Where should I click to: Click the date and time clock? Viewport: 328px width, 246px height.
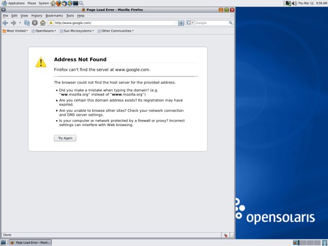(x=313, y=4)
